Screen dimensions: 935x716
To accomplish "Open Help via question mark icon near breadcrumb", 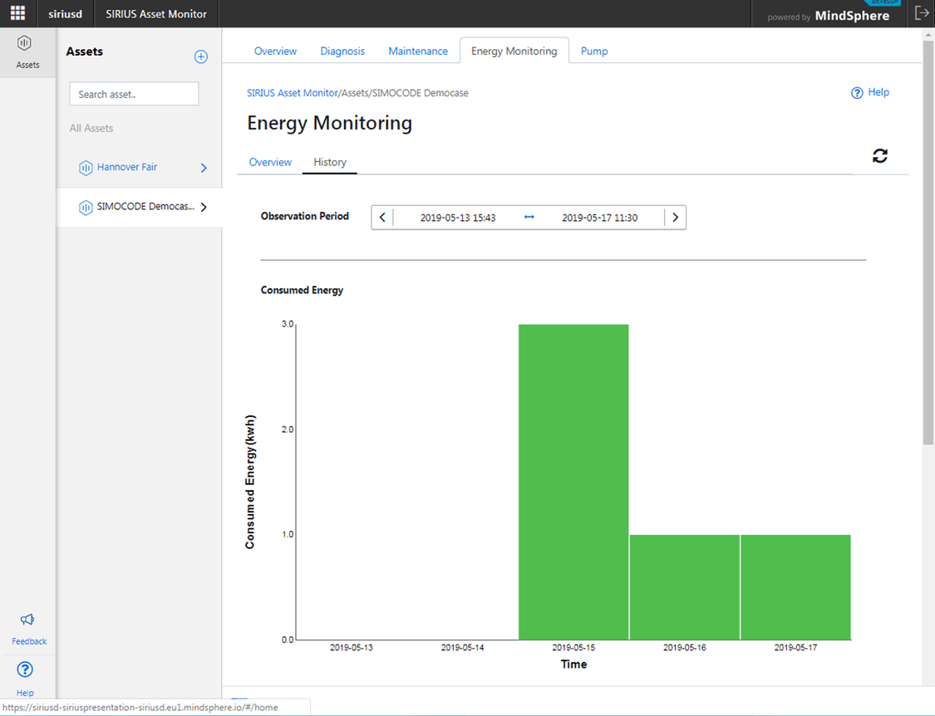I will pos(857,92).
